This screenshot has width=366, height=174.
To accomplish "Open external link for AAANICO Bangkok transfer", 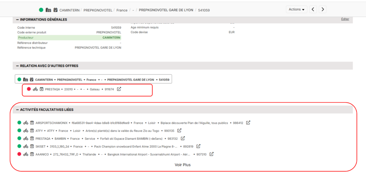I will [x=212, y=154].
